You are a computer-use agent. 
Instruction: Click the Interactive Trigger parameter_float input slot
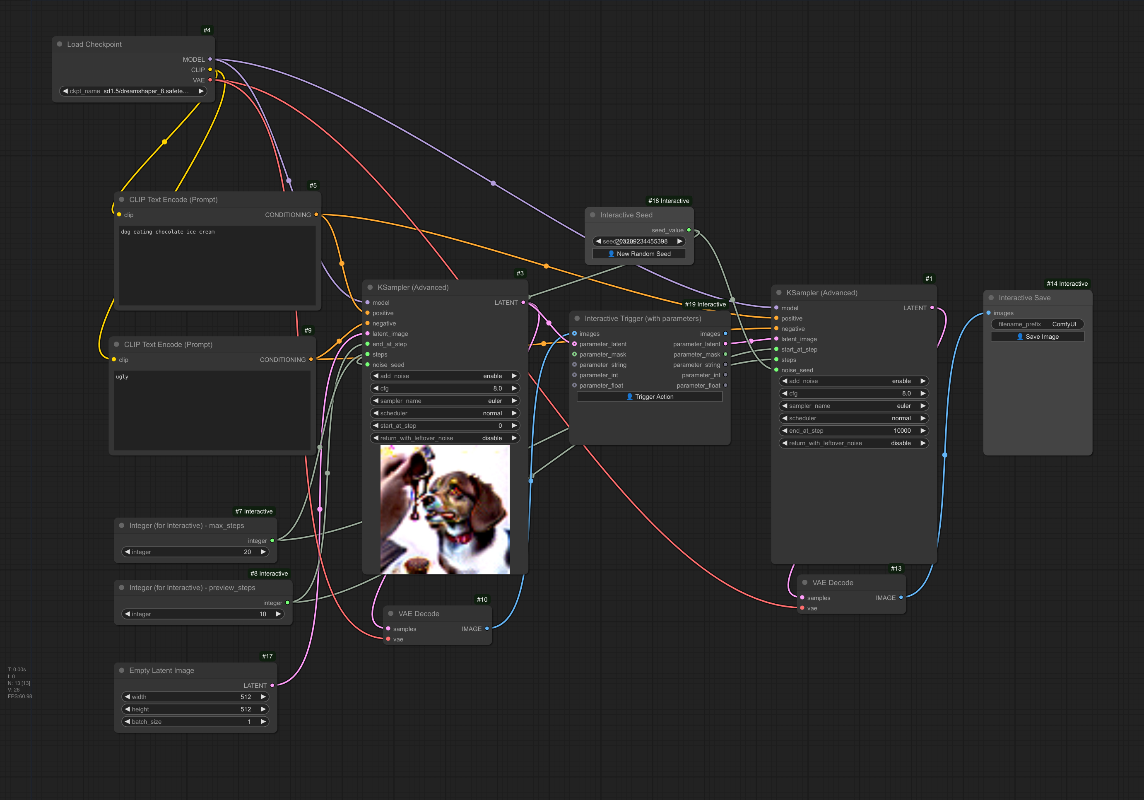point(575,385)
